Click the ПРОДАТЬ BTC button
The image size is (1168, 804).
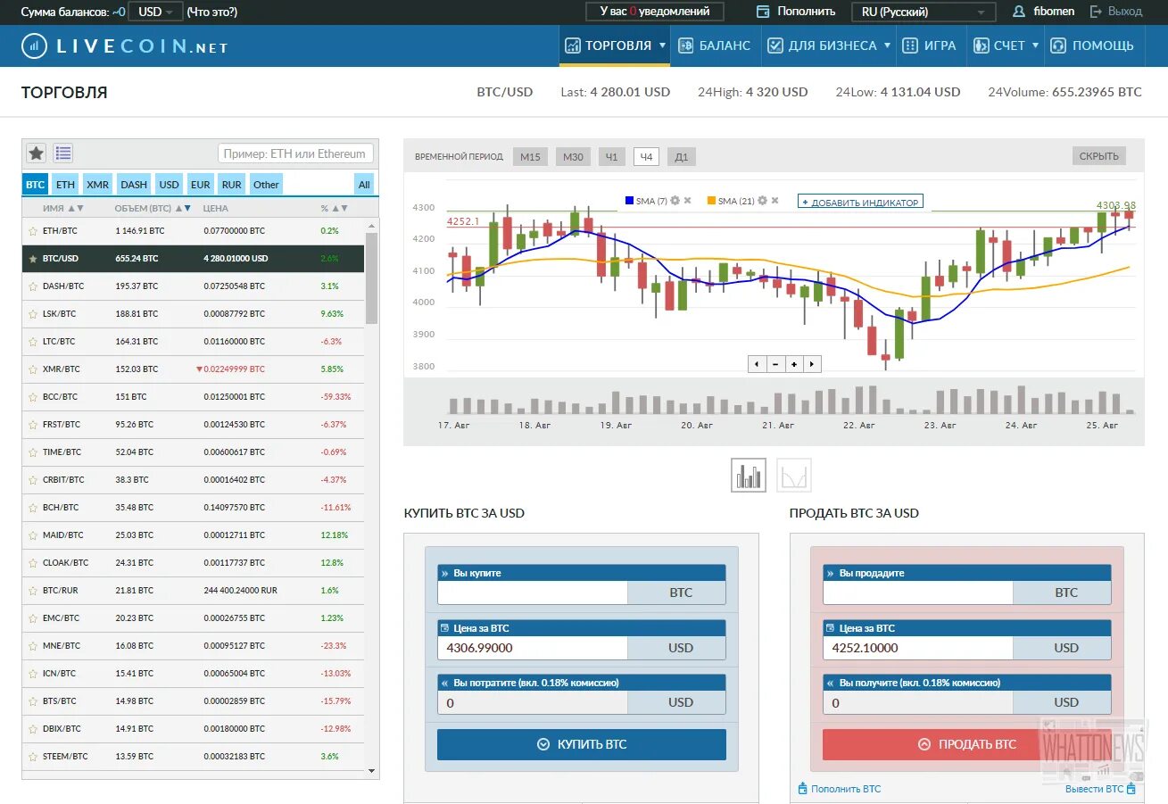[967, 744]
